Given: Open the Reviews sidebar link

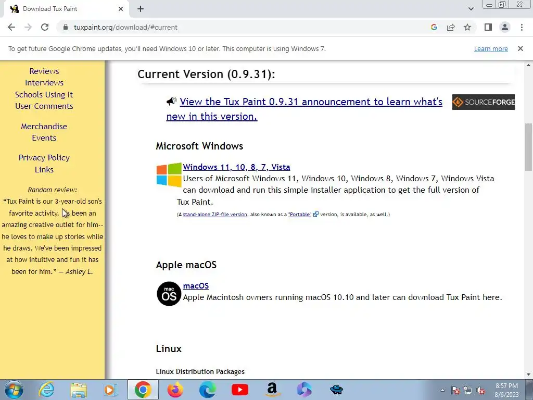Looking at the screenshot, I should point(44,71).
